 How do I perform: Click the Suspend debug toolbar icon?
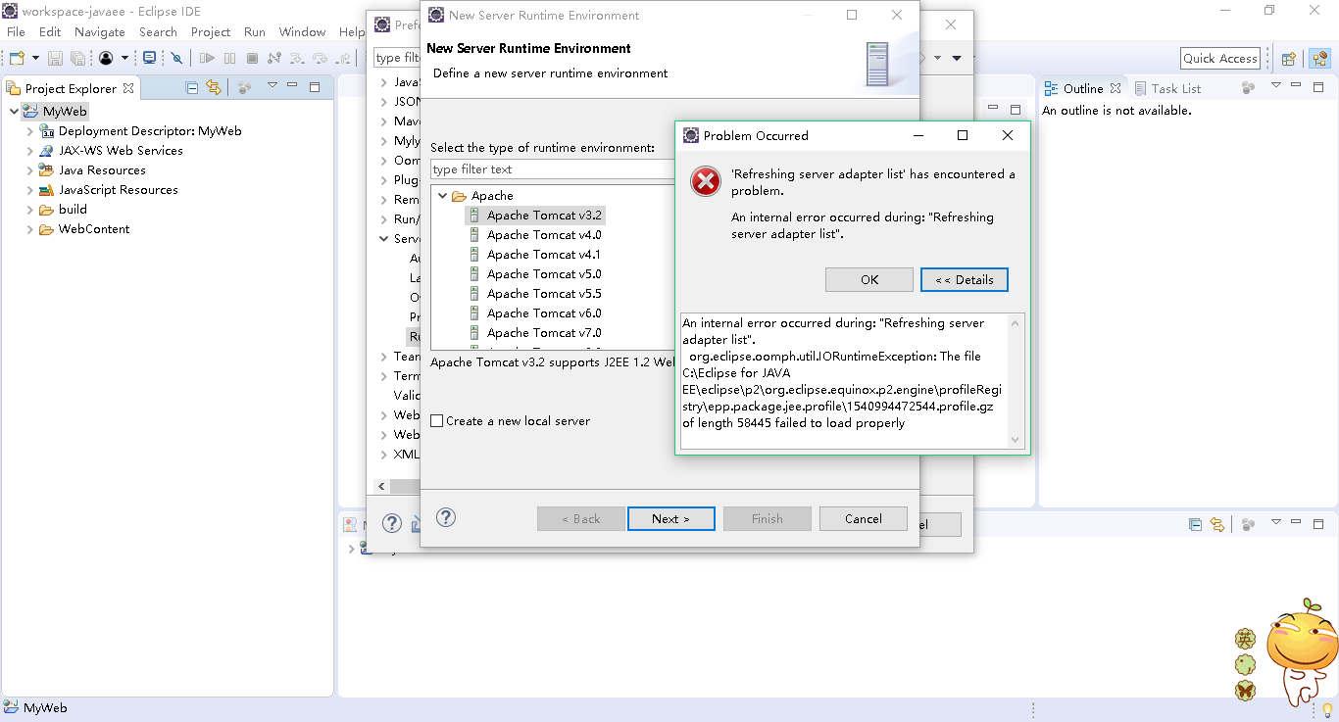229,59
